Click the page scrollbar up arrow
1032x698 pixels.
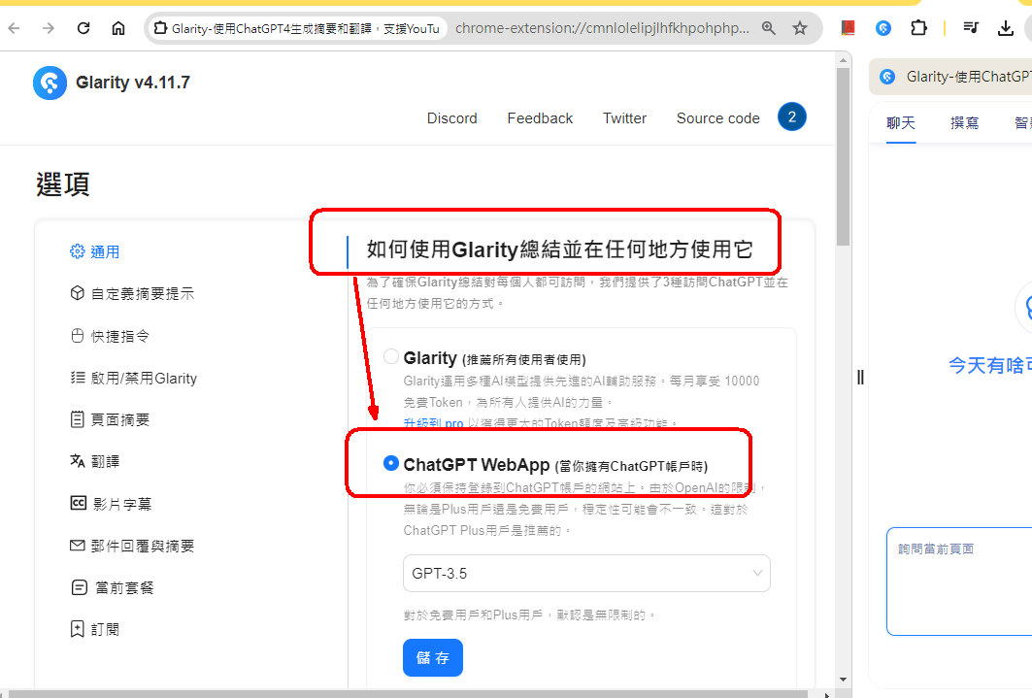click(x=843, y=60)
